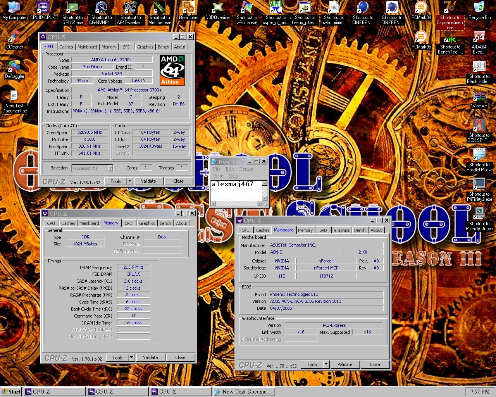496x397 pixels.
Task: Open the hwbotprime shortcut icon
Action: pos(334,13)
